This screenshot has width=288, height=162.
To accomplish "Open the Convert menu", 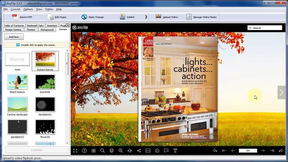I will pyautogui.click(x=15, y=9).
